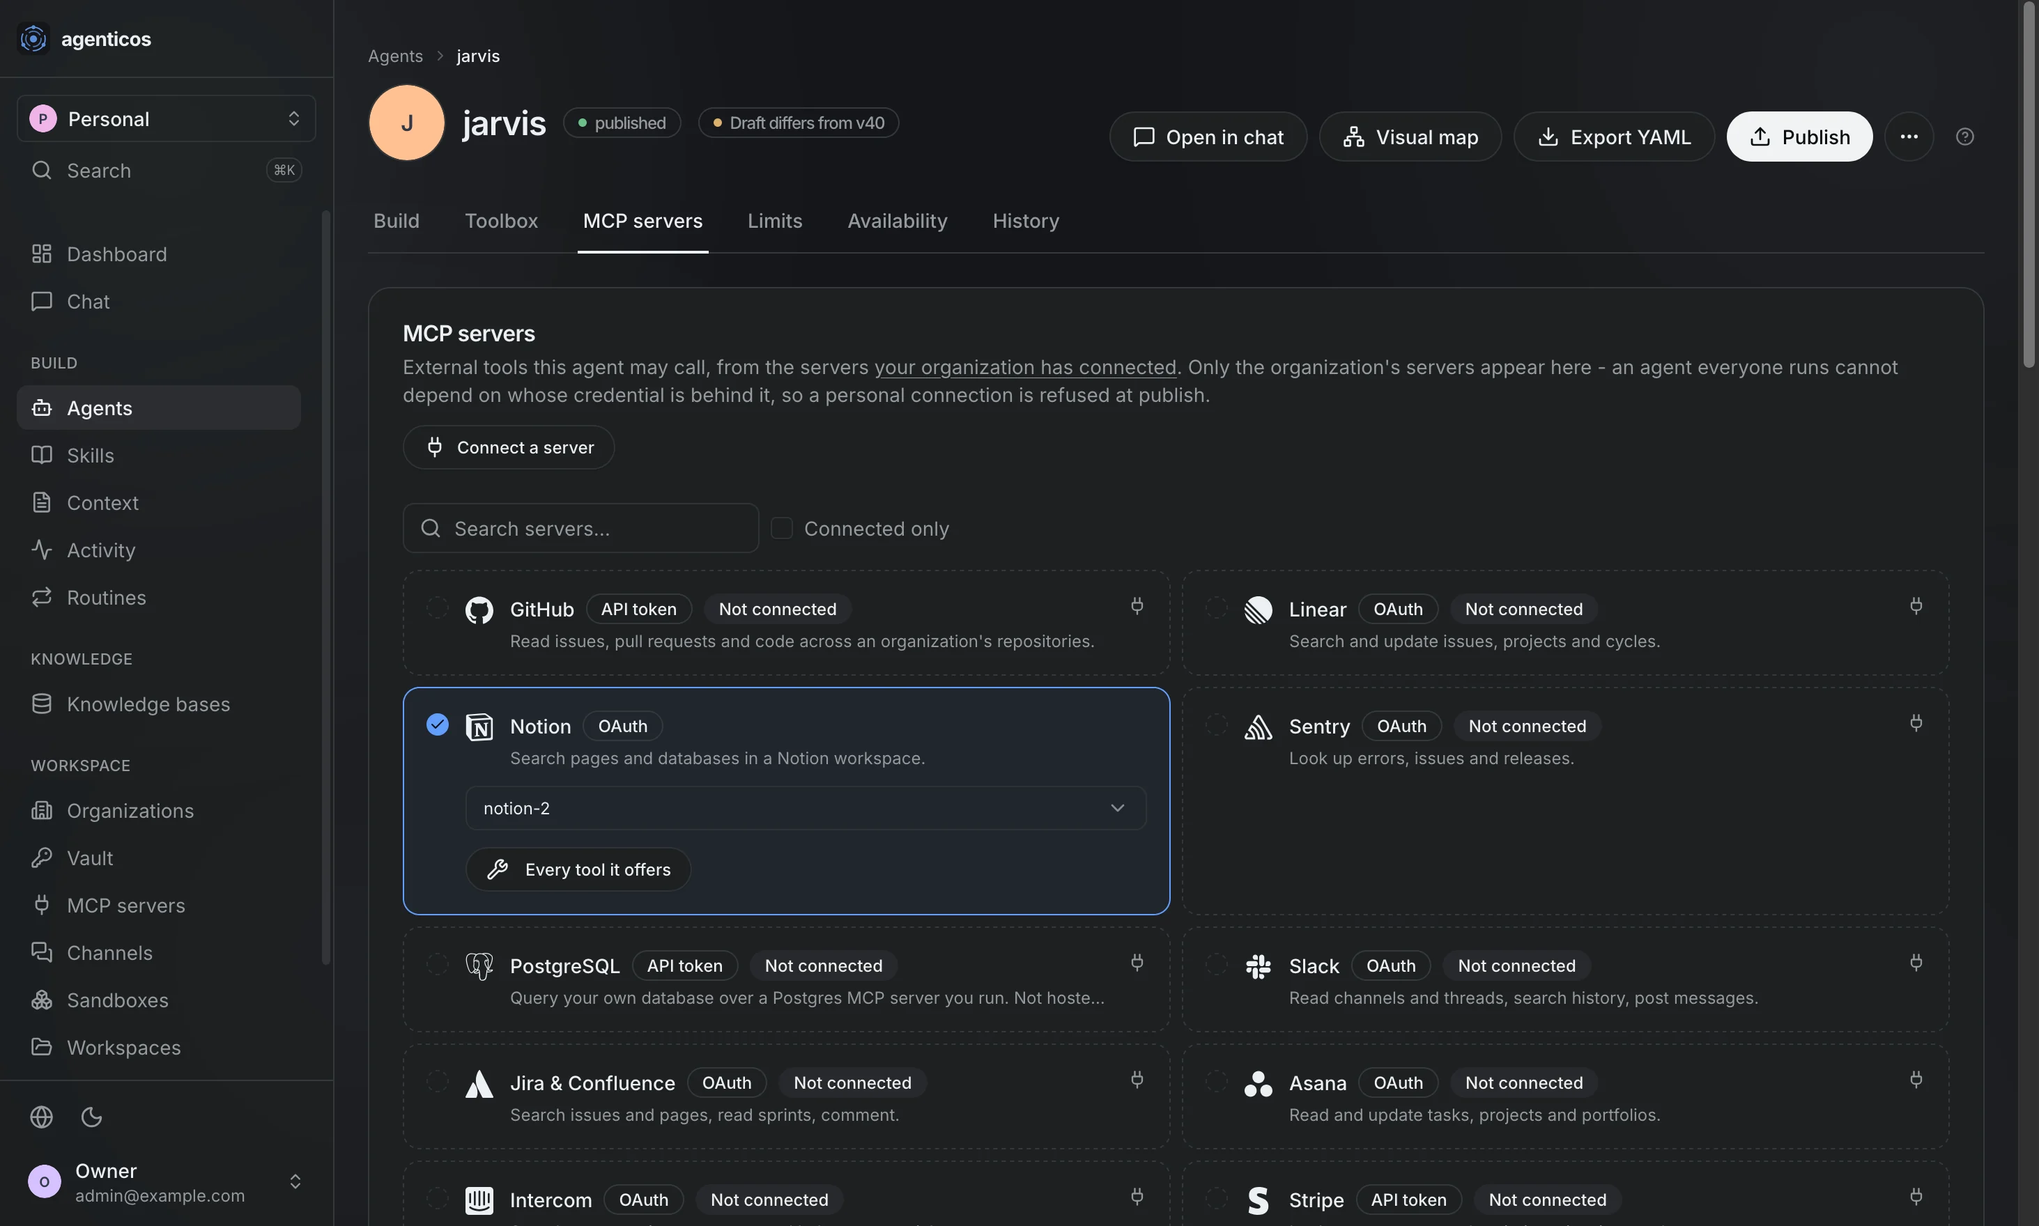This screenshot has height=1226, width=2039.
Task: Open the Owner account menu
Action: tap(166, 1181)
